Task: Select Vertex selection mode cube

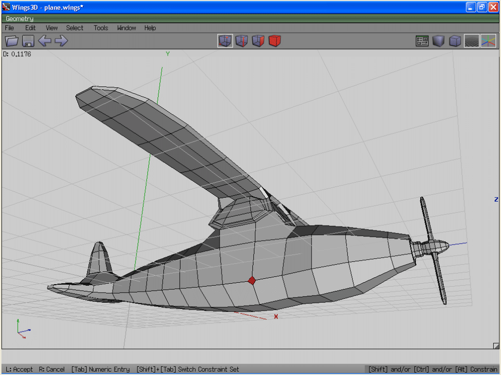Action: 225,41
